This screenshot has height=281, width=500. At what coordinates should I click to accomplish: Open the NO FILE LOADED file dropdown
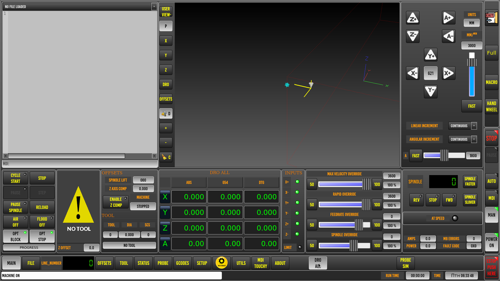(x=154, y=7)
